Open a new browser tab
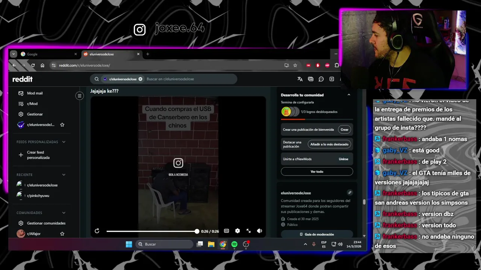Screen dimensions: 481x270 click(x=148, y=54)
